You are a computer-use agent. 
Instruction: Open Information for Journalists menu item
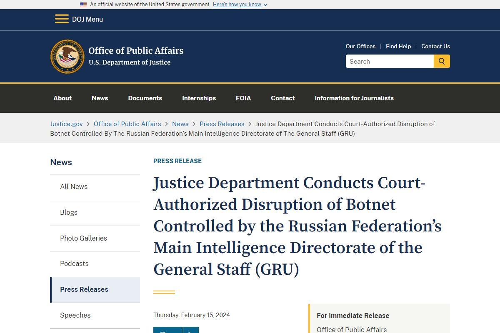point(354,98)
